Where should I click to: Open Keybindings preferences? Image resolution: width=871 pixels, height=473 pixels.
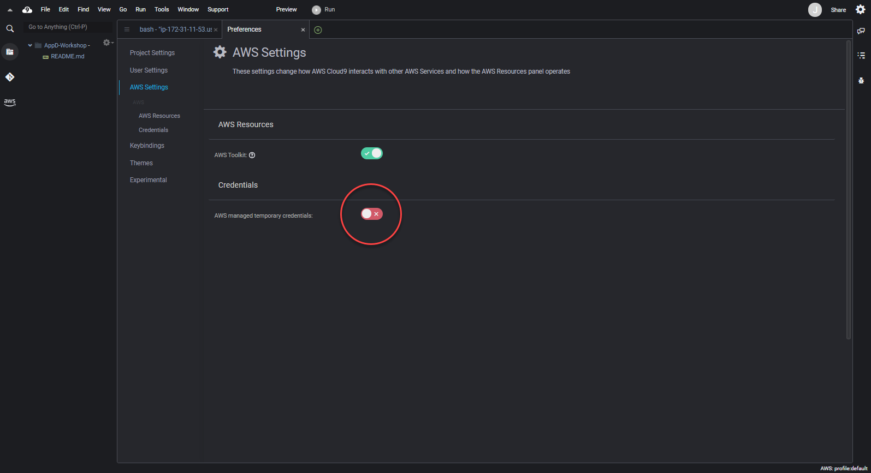tap(147, 146)
